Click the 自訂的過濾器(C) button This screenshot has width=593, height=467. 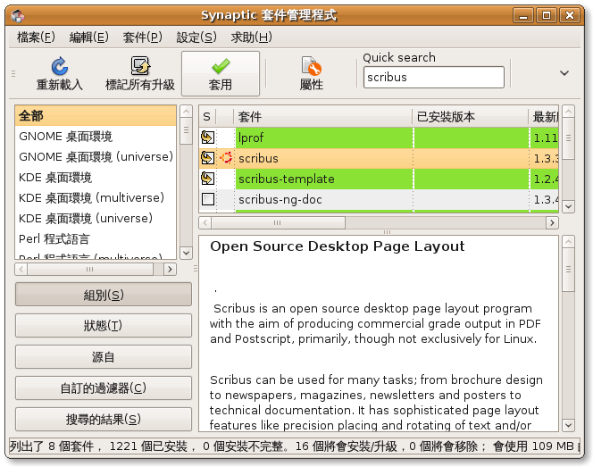(104, 388)
